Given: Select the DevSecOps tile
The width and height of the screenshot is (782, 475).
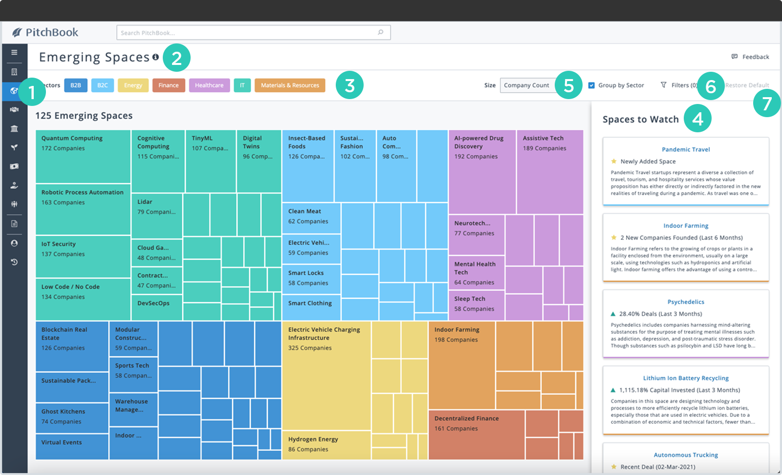Looking at the screenshot, I should click(x=157, y=308).
